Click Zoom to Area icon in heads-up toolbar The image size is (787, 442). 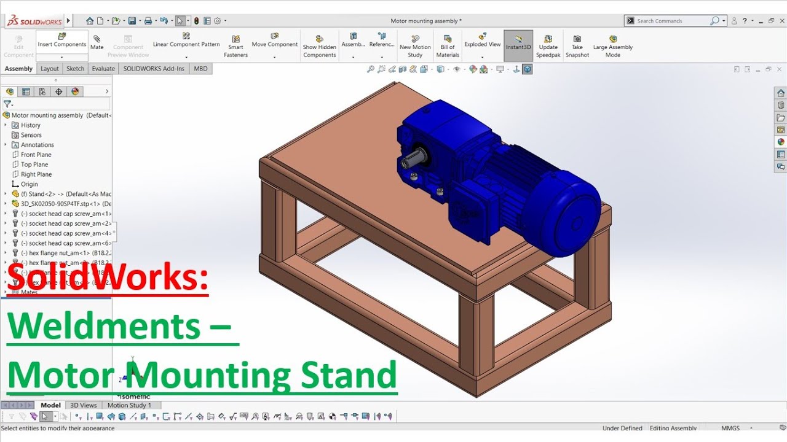(x=381, y=69)
